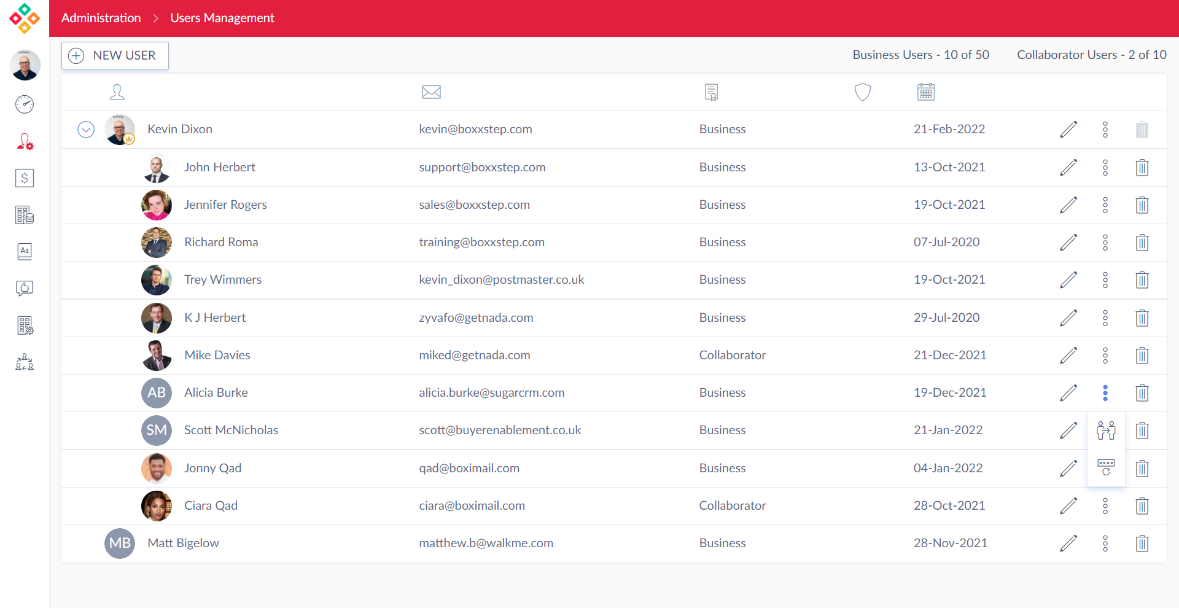This screenshot has height=608, width=1179.
Task: Open the dashboard speedometer icon in sidebar
Action: 25,104
